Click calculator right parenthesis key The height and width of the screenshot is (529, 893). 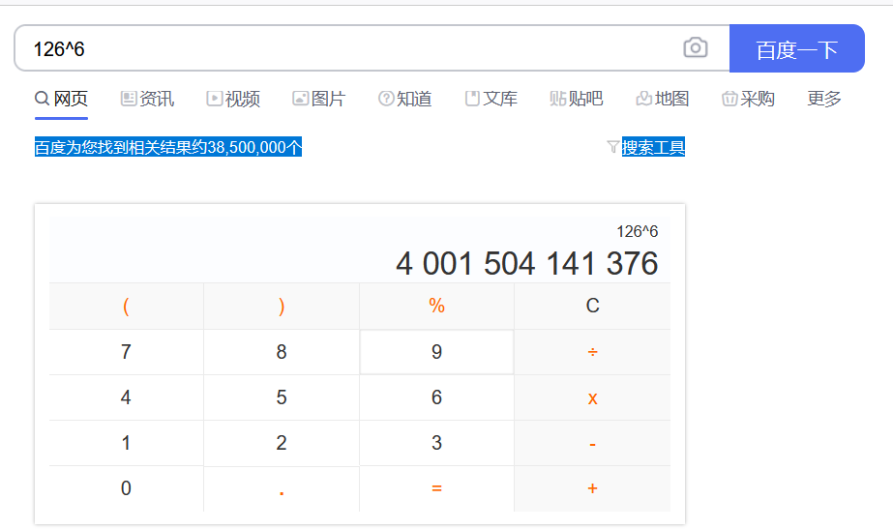coord(282,307)
